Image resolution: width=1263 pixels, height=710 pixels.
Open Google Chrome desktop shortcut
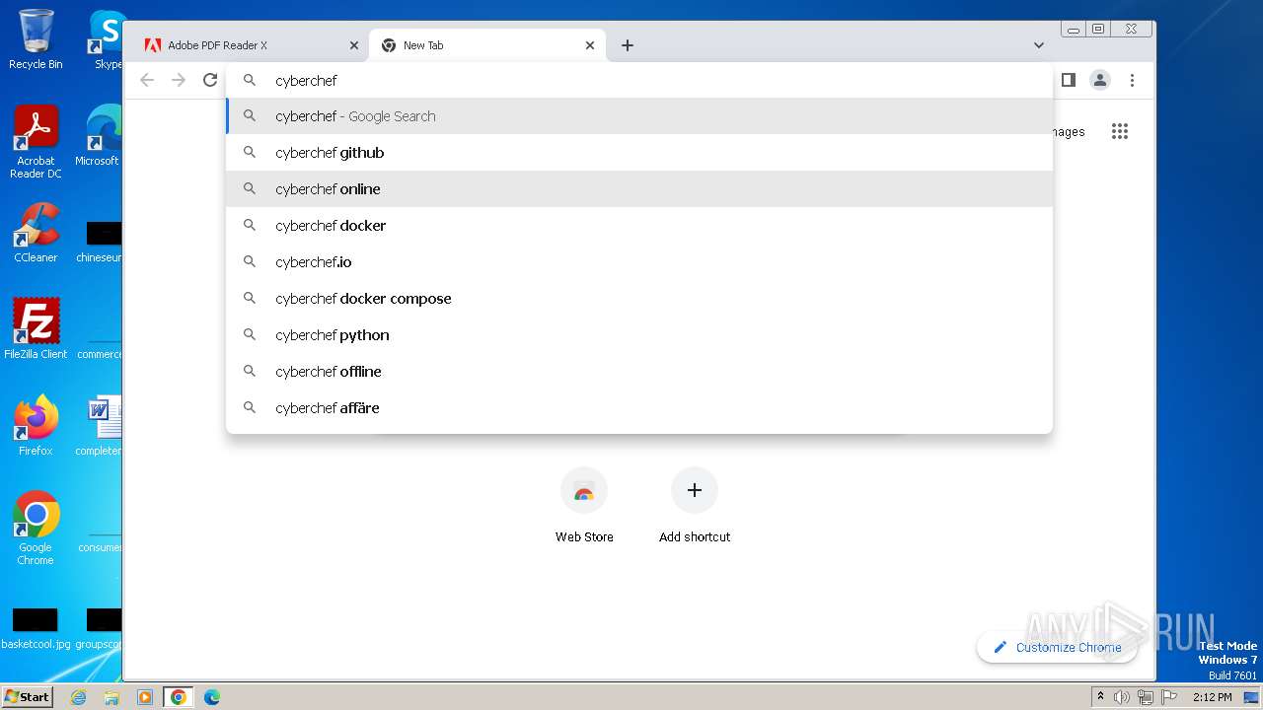(36, 528)
